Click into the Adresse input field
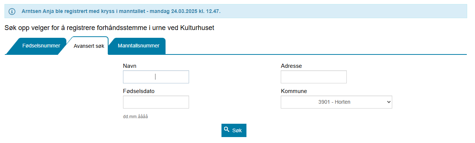The height and width of the screenshot is (143, 475). point(314,77)
